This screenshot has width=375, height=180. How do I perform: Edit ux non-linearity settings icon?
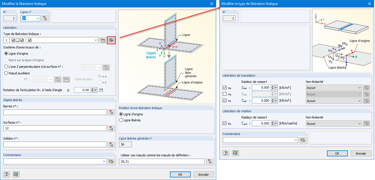point(366,88)
